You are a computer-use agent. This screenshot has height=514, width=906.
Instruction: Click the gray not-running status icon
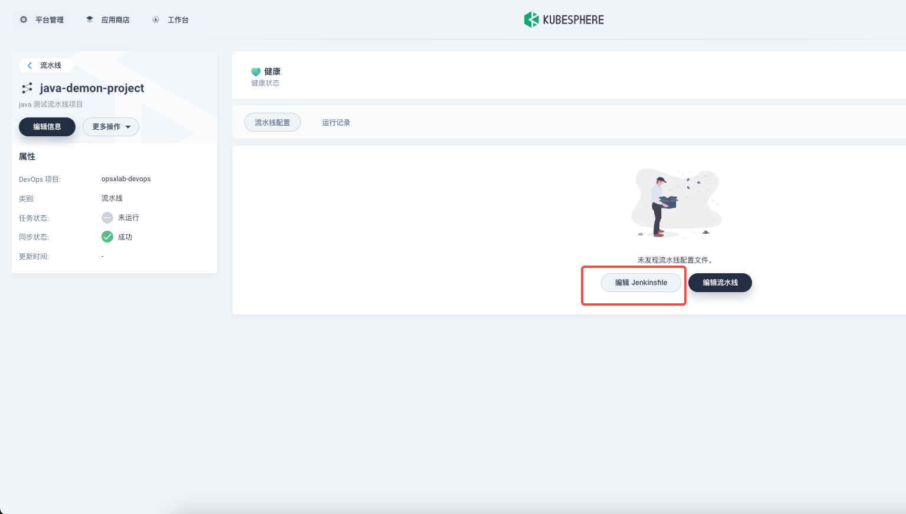pyautogui.click(x=107, y=218)
